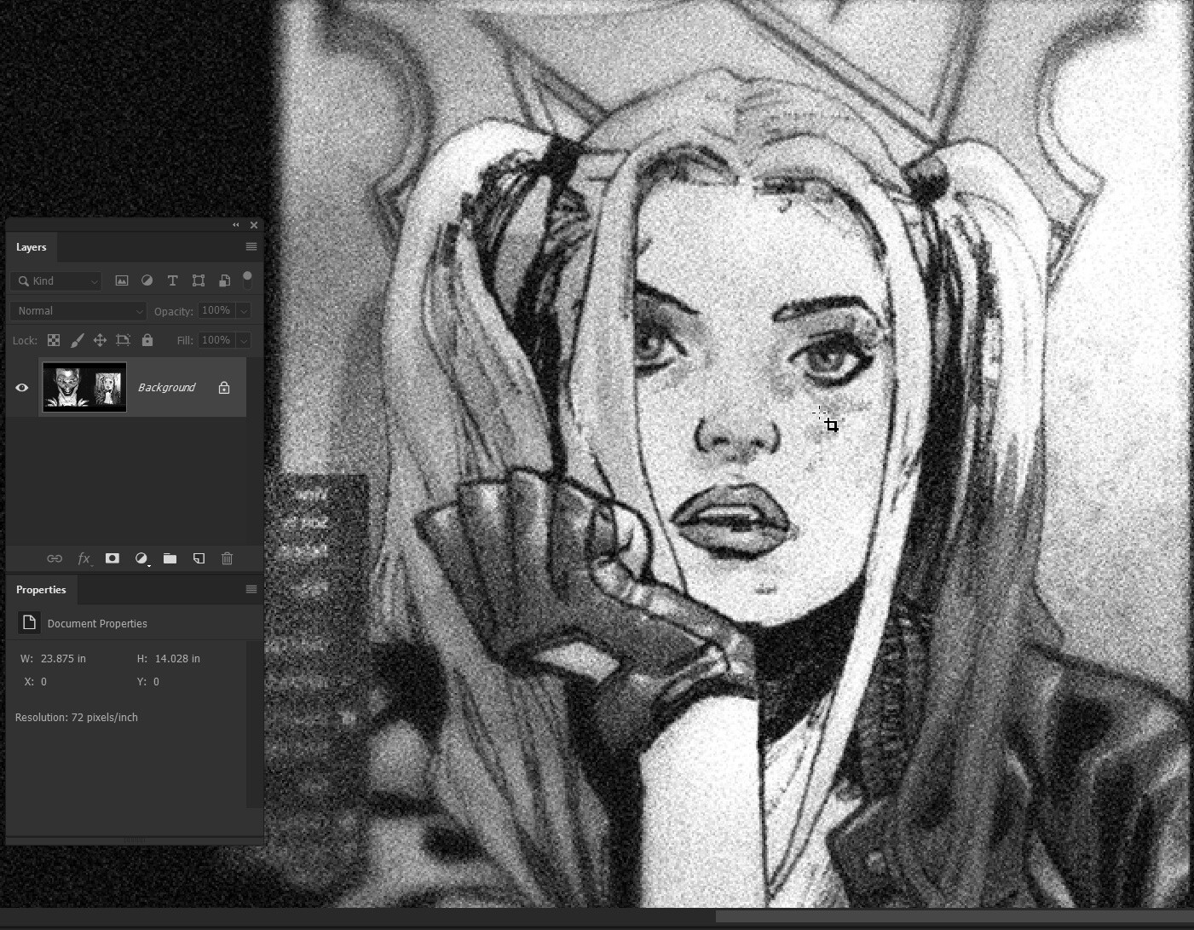Create a new group folder
Screen dimensions: 1194x930
170,558
